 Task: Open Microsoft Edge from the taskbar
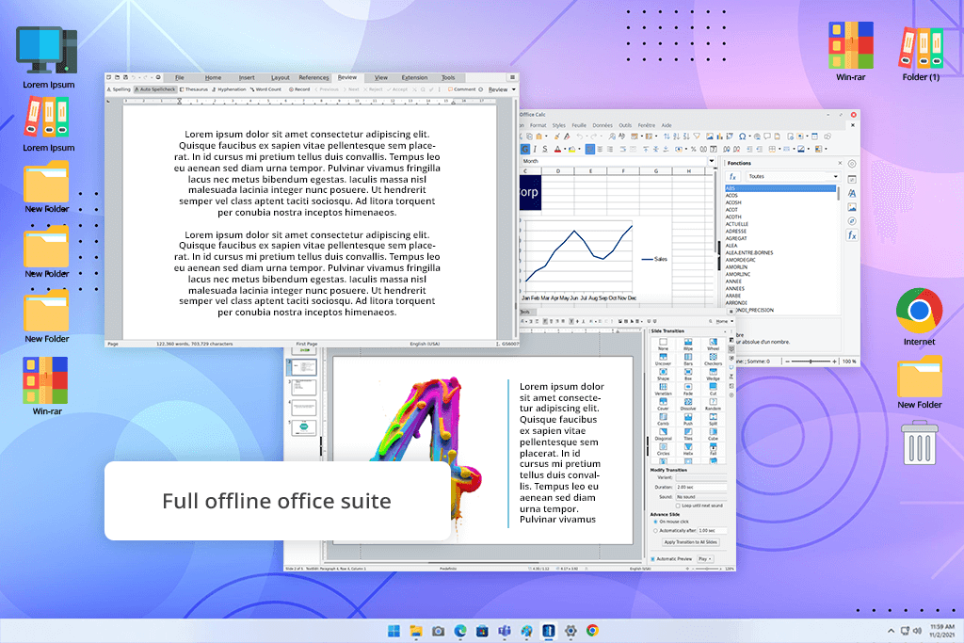pyautogui.click(x=459, y=631)
